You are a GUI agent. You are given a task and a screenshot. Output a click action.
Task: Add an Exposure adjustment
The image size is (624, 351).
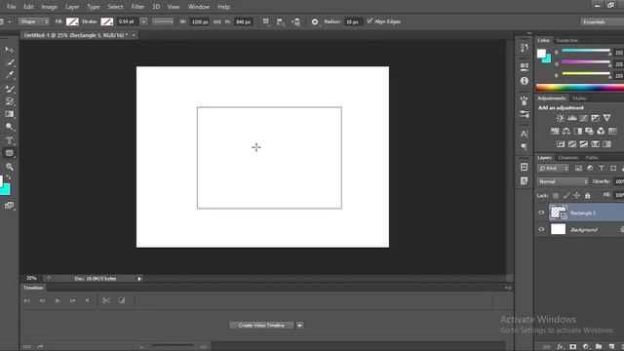pos(595,118)
